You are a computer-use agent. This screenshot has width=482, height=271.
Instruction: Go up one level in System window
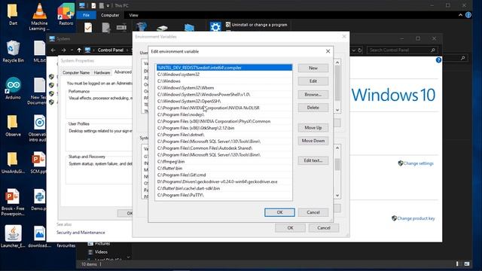79,50
